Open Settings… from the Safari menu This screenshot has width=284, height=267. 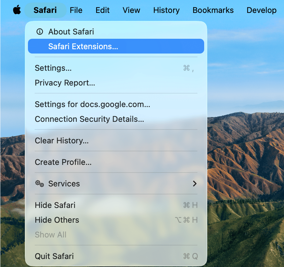(116, 68)
